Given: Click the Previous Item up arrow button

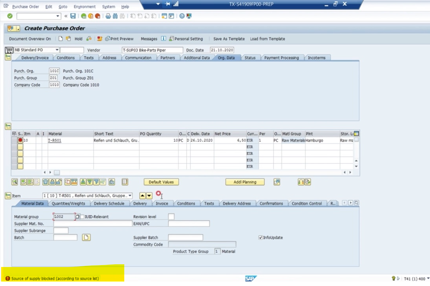Looking at the screenshot, I should 142,196.
